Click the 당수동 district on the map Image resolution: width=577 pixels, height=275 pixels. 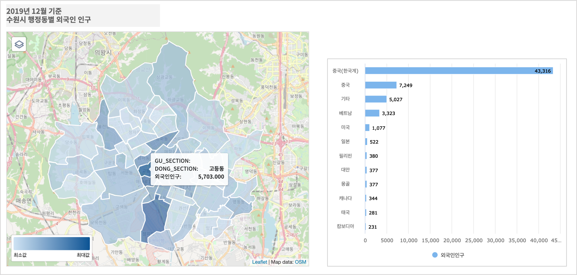(x=71, y=142)
